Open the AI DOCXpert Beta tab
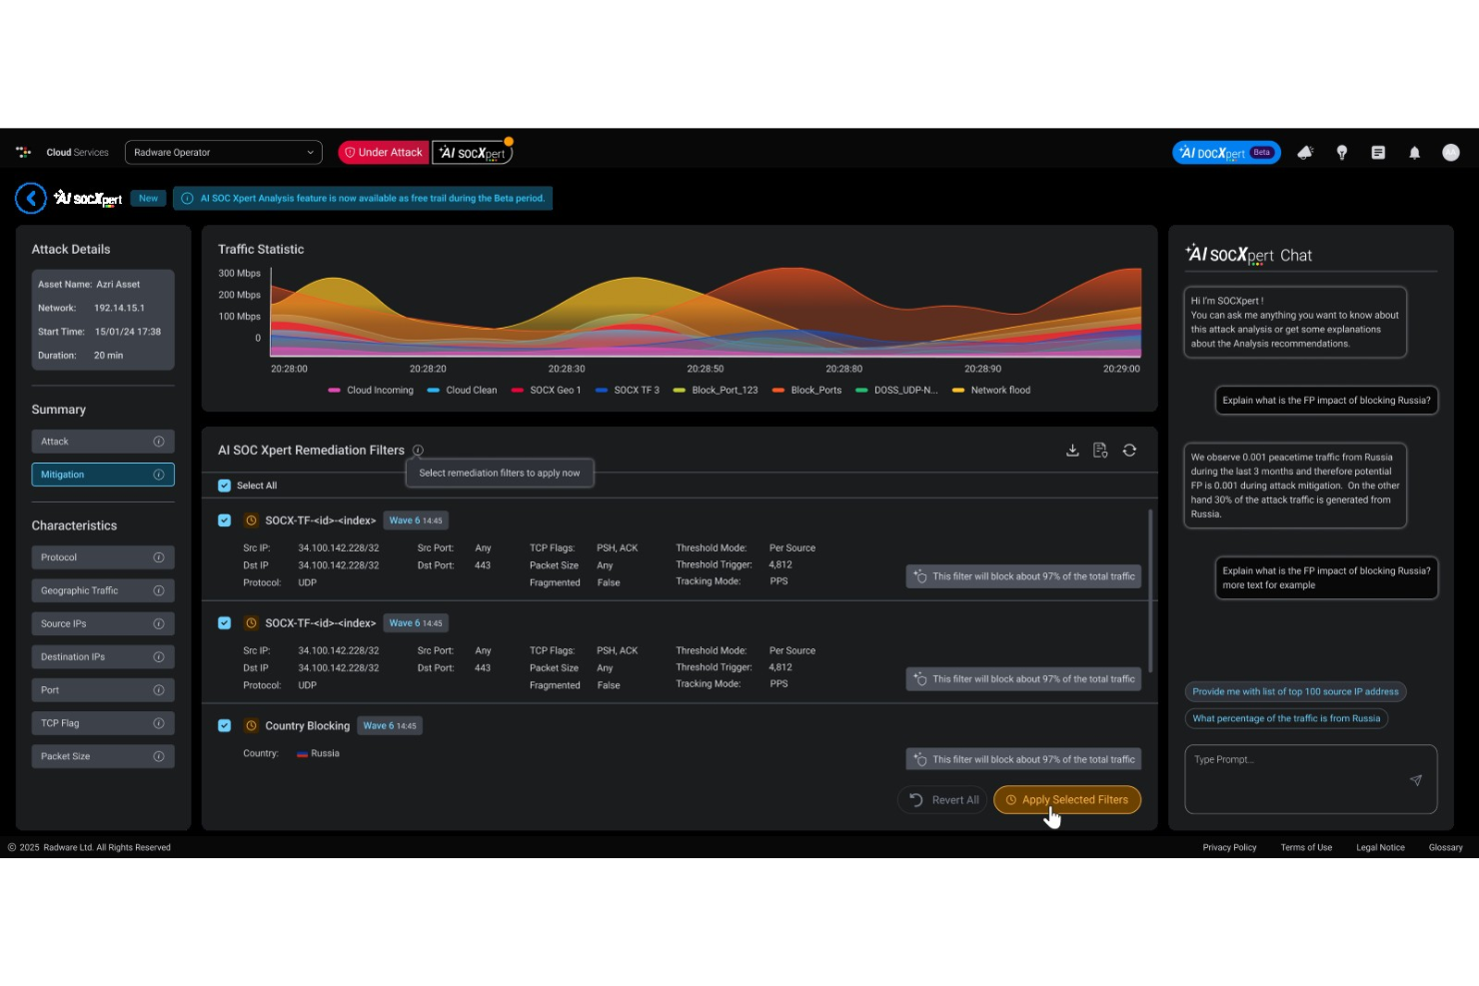 (1225, 152)
